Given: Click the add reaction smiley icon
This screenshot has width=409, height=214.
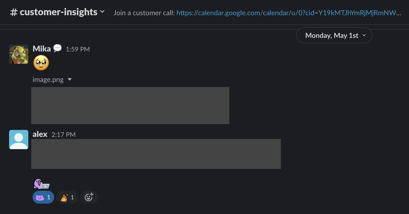Looking at the screenshot, I should tap(89, 197).
